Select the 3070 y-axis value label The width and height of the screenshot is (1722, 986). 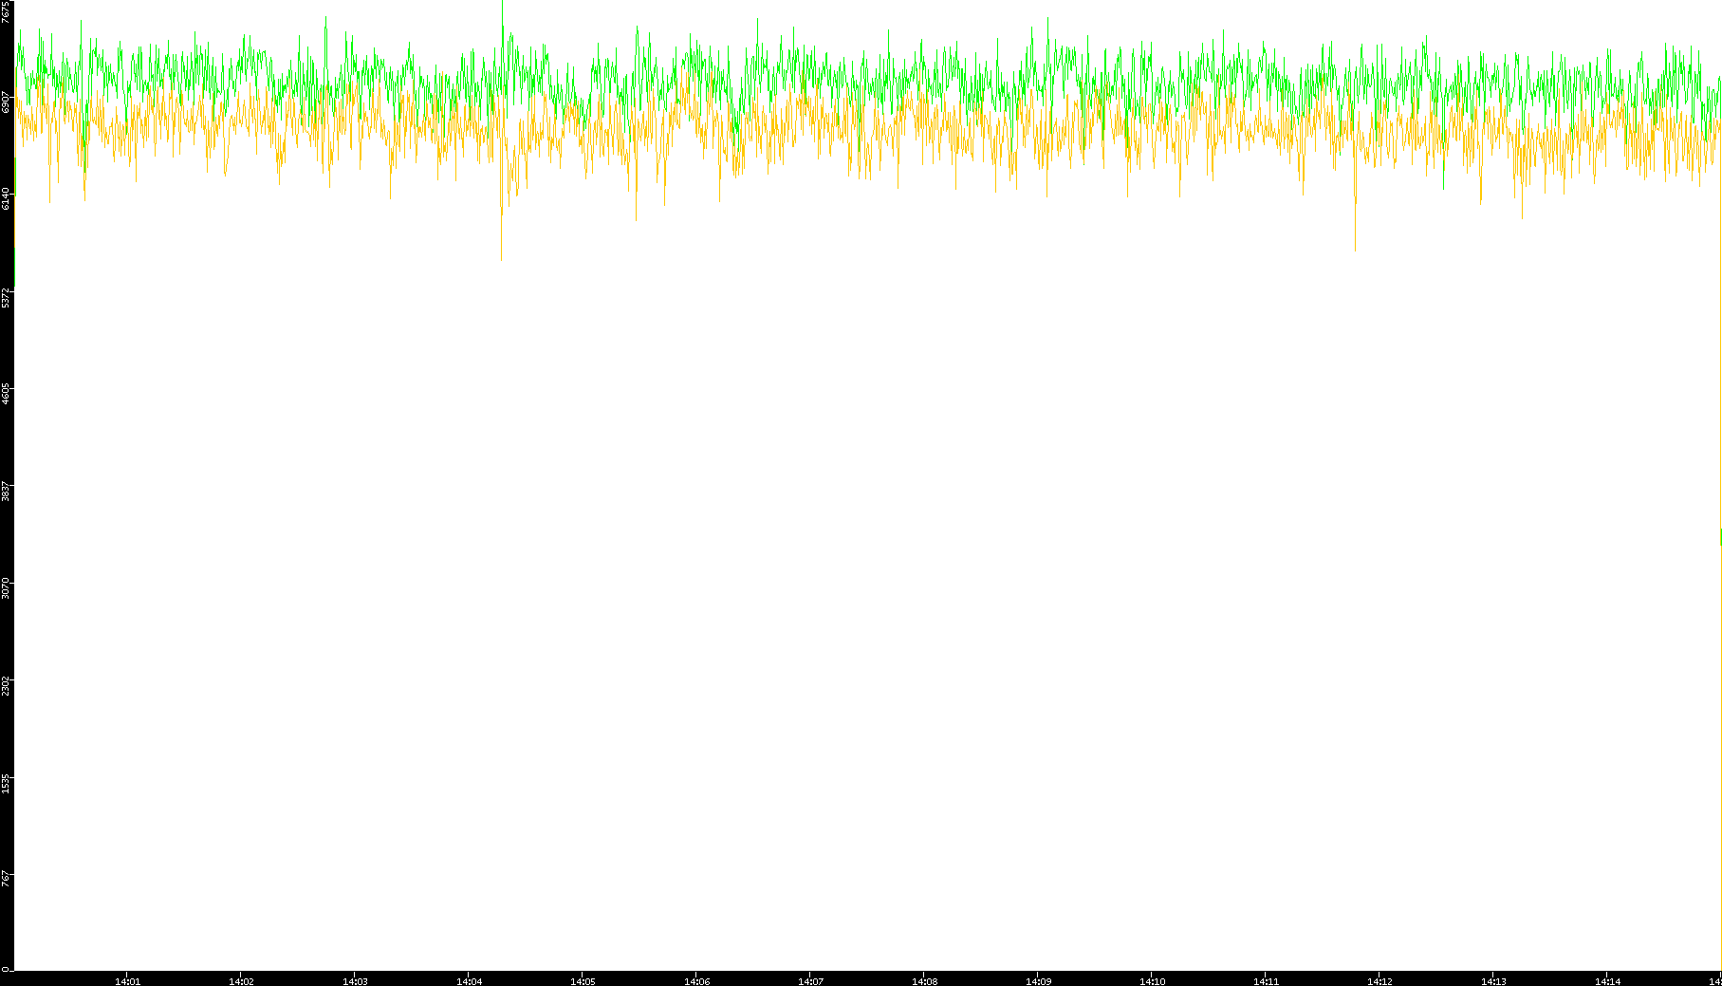pyautogui.click(x=7, y=587)
